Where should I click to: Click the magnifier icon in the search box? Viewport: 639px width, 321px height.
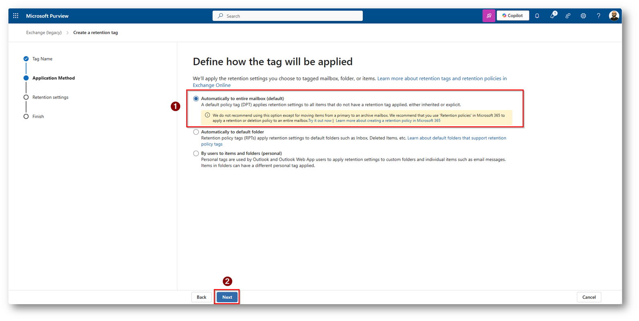pyautogui.click(x=220, y=16)
